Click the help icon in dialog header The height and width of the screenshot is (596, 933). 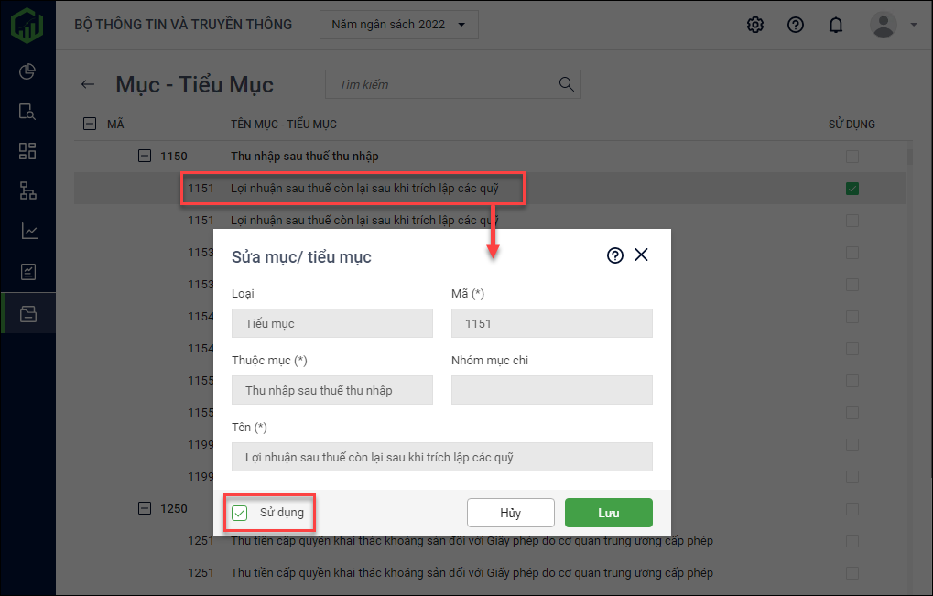(615, 255)
